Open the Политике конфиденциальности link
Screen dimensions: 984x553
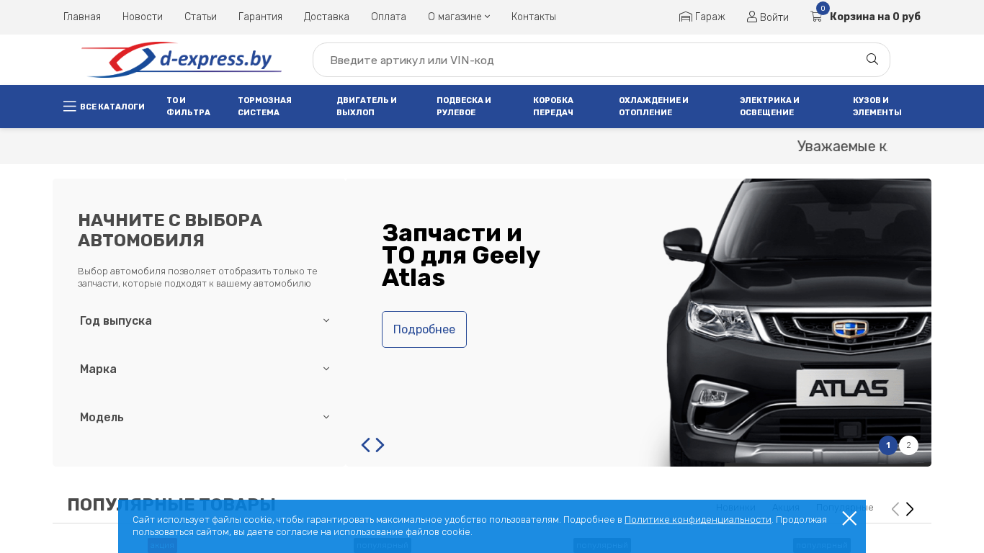tap(698, 519)
